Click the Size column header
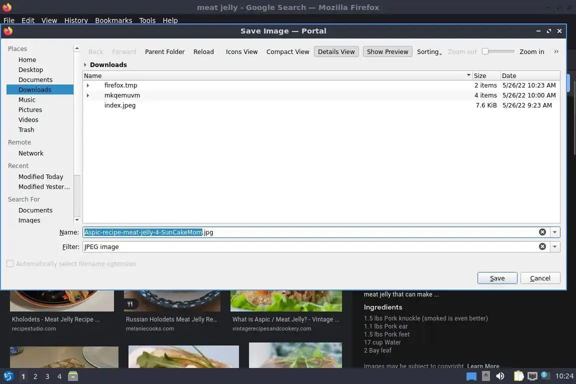The height and width of the screenshot is (384, 576). tap(486, 75)
